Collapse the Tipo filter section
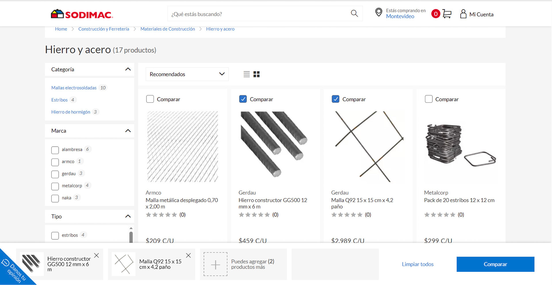 coord(128,216)
